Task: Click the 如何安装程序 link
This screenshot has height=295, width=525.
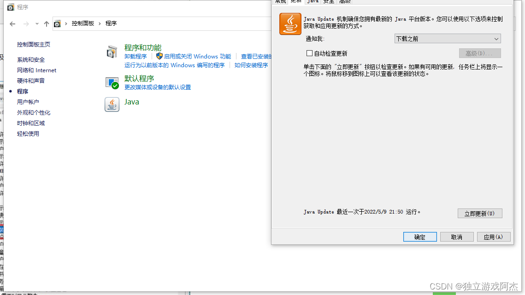Action: (251, 65)
